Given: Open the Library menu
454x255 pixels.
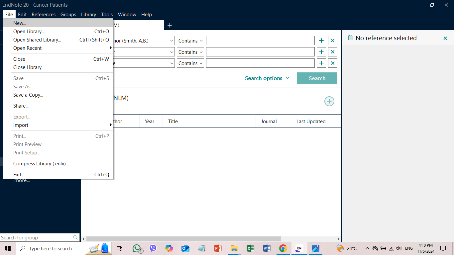Looking at the screenshot, I should [x=88, y=15].
